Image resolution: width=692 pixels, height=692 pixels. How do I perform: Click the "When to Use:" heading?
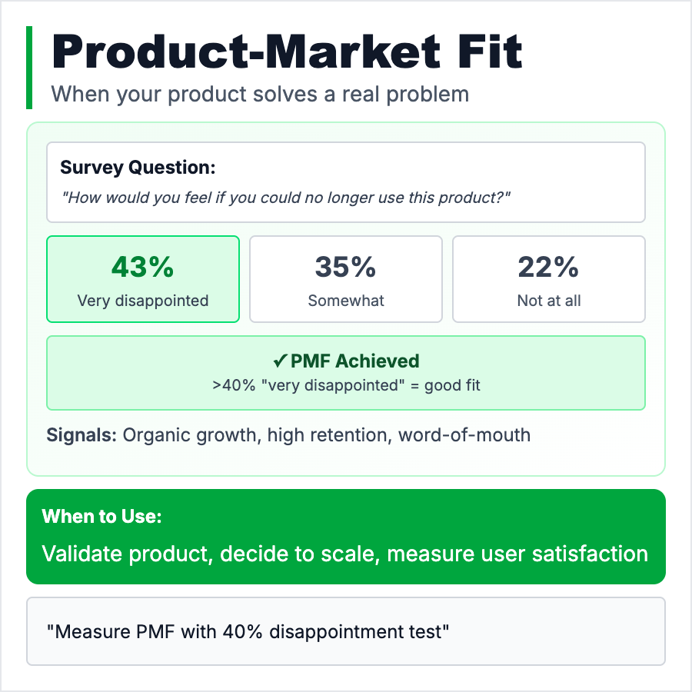tap(101, 517)
